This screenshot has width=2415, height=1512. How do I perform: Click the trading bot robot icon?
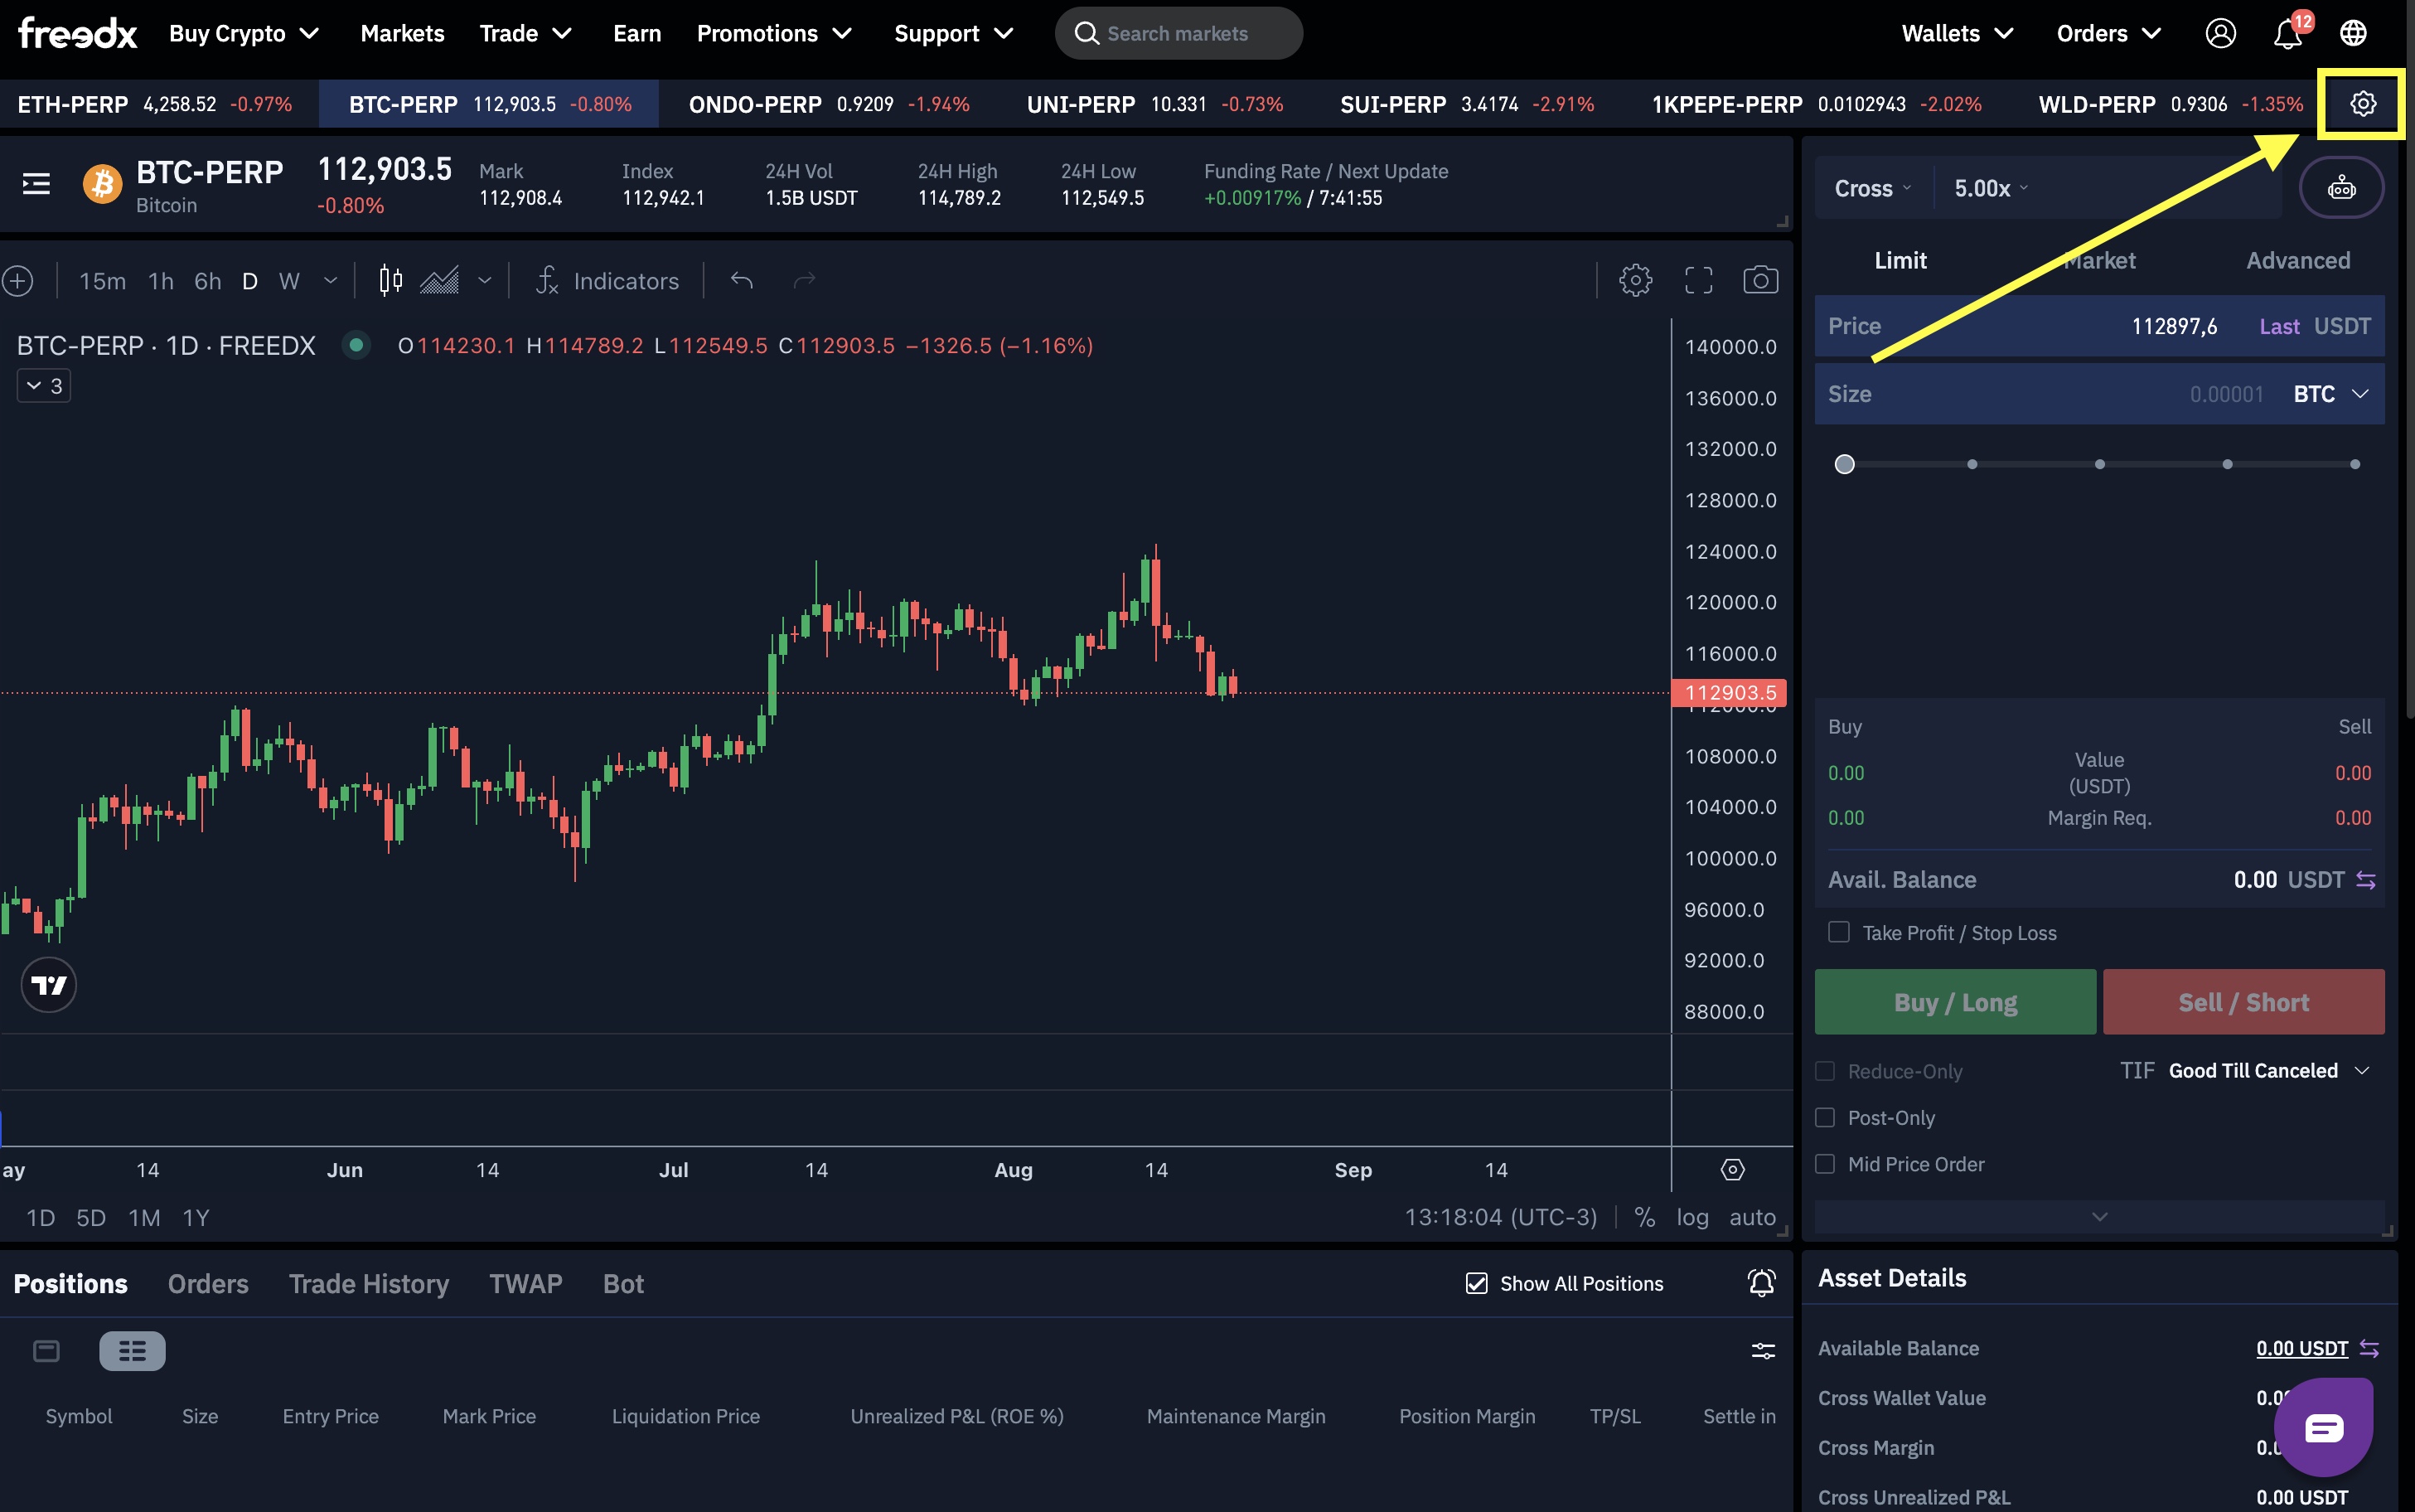pos(2341,188)
